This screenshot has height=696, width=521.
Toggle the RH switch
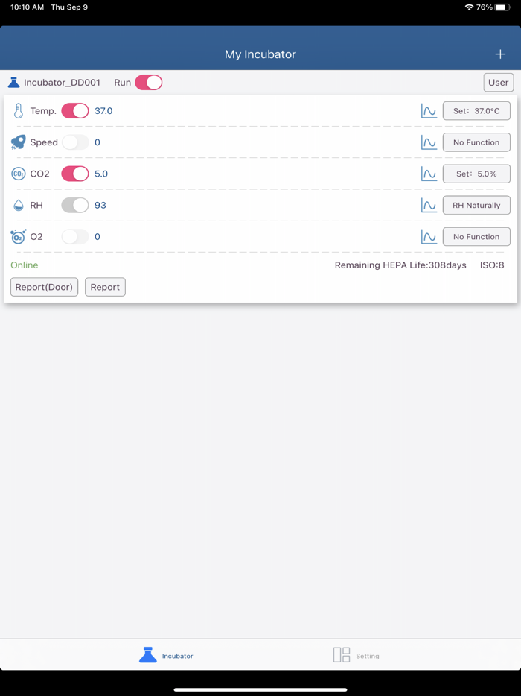pyautogui.click(x=75, y=205)
